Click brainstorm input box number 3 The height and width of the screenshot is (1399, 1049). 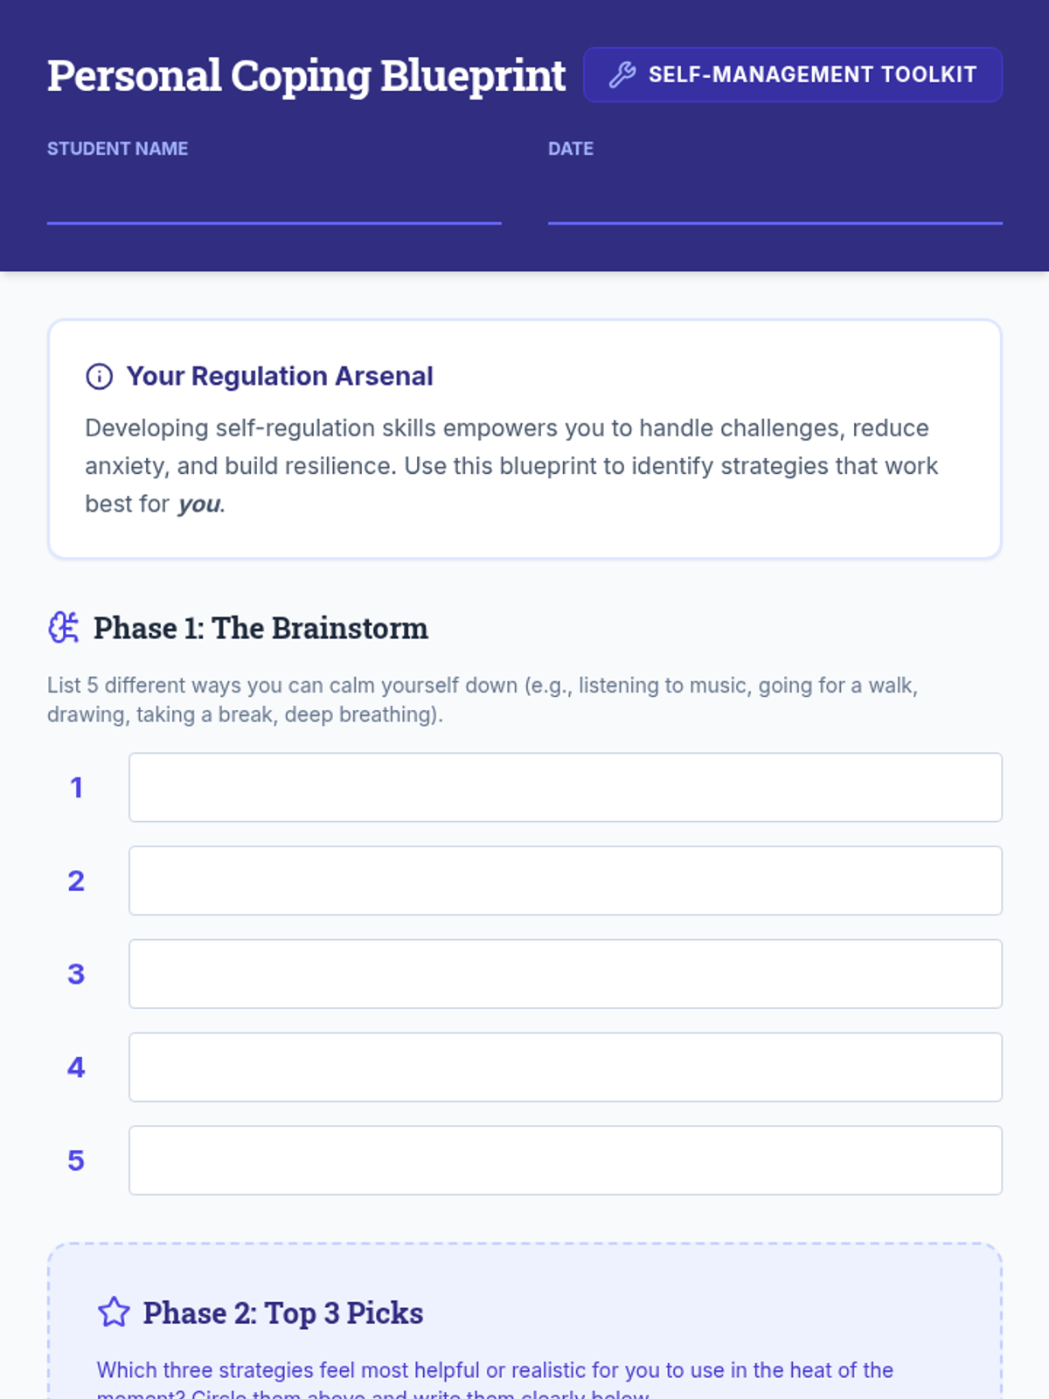coord(565,974)
